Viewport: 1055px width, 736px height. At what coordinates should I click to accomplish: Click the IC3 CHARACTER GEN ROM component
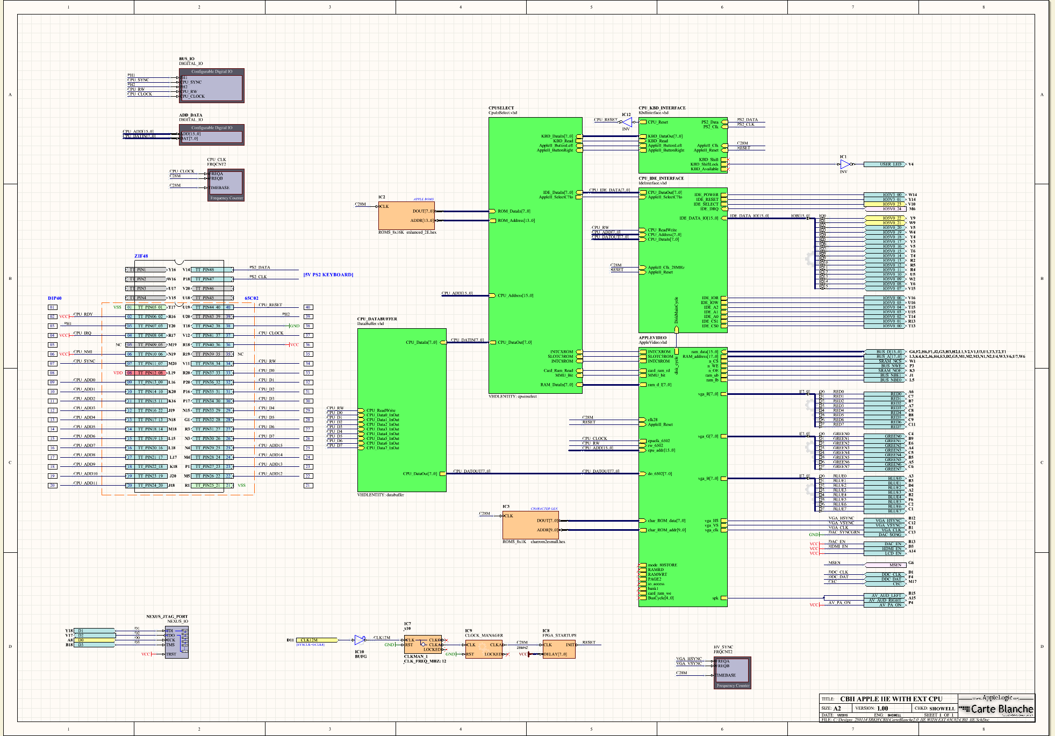(530, 525)
